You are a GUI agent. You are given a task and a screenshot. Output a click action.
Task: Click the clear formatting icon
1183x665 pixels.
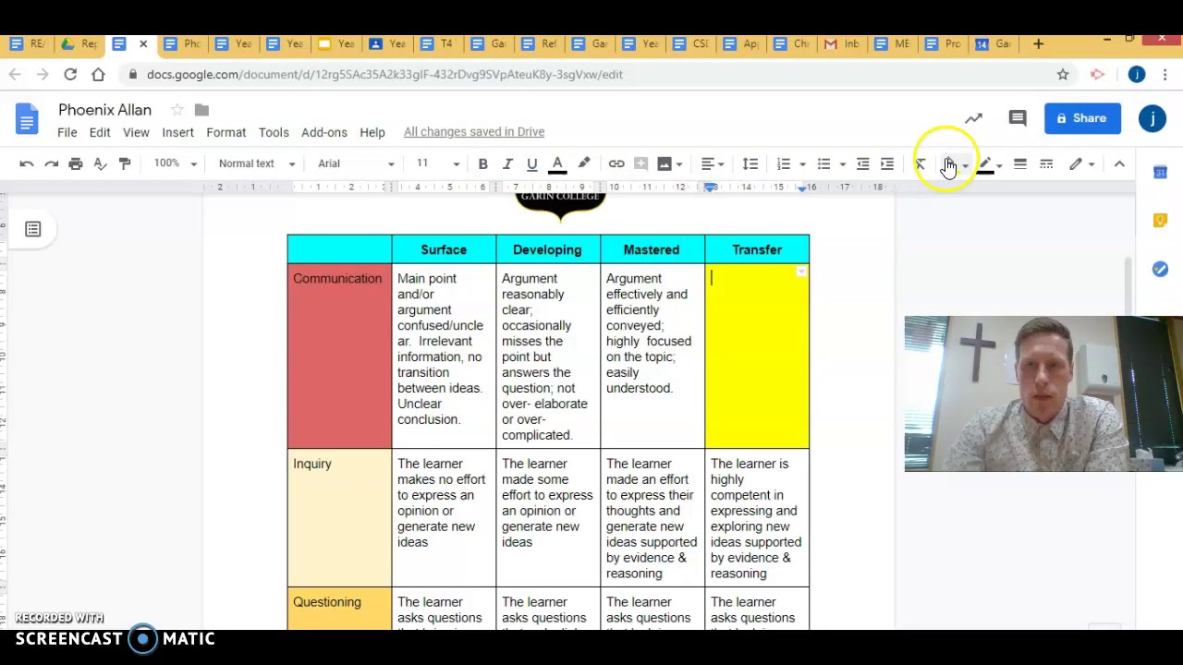pos(921,163)
